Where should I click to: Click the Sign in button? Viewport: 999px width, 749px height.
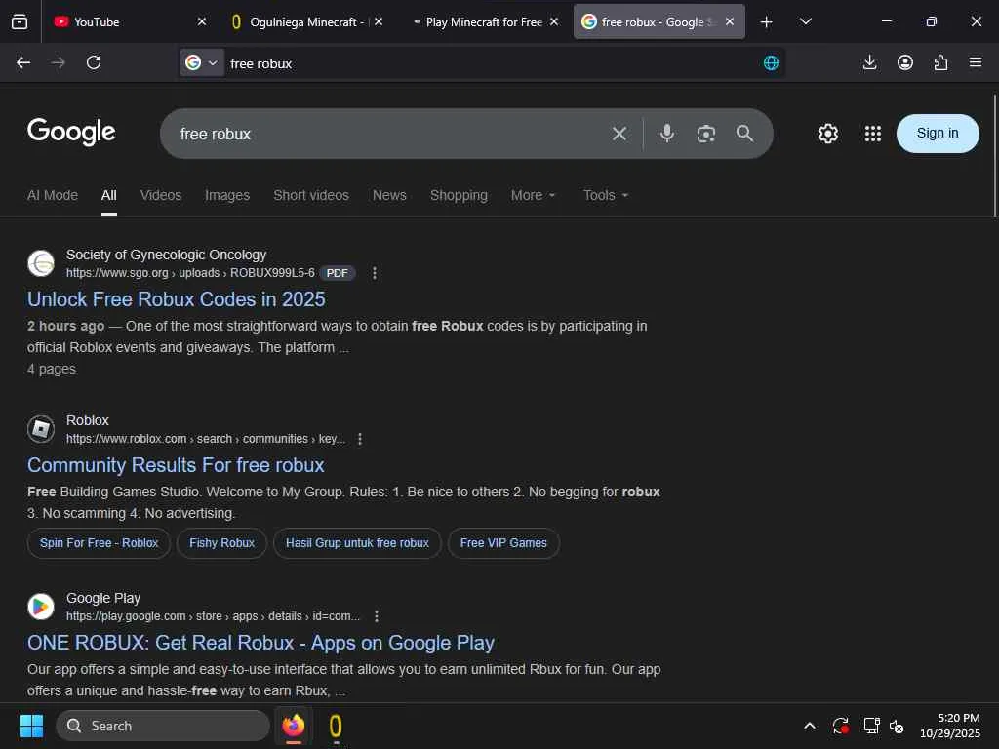tap(938, 133)
